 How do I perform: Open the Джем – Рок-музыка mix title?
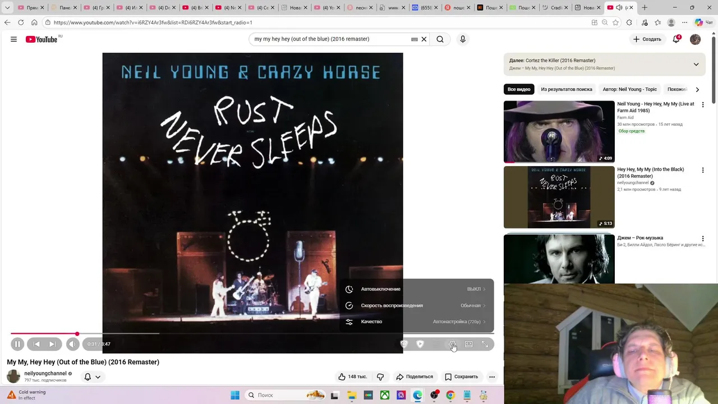tap(640, 238)
